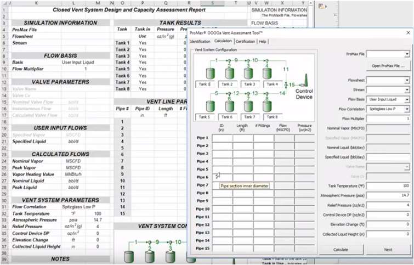Click the Tank 2 name box
414x265 pixels.
click(228, 84)
